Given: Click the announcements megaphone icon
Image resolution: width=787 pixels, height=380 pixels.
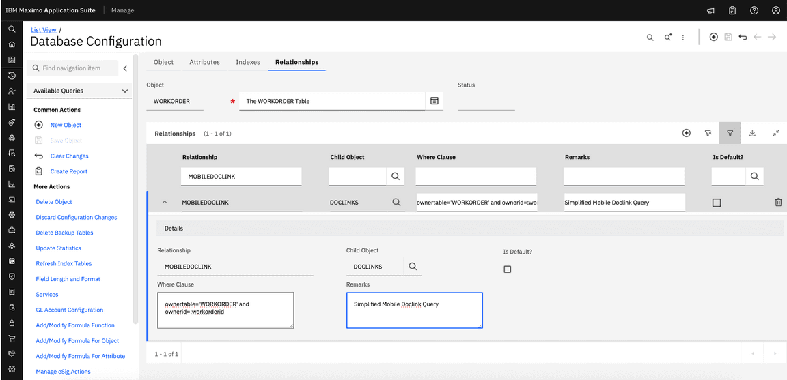Looking at the screenshot, I should pyautogui.click(x=710, y=10).
